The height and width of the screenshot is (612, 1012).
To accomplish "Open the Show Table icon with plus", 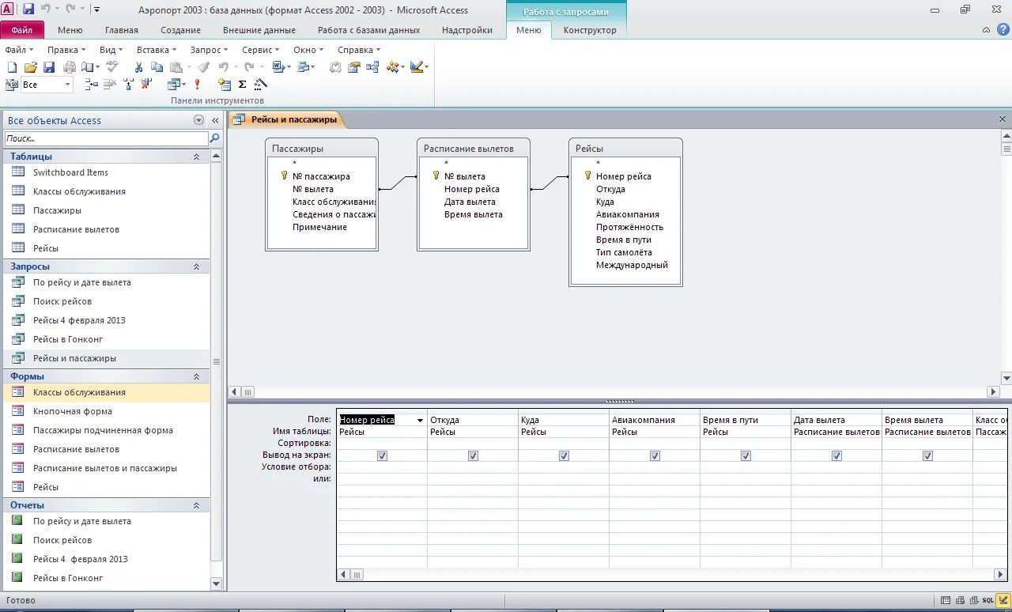I will [x=225, y=85].
